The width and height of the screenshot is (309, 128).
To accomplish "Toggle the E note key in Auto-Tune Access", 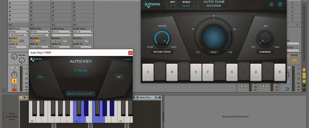I will click(196, 72).
